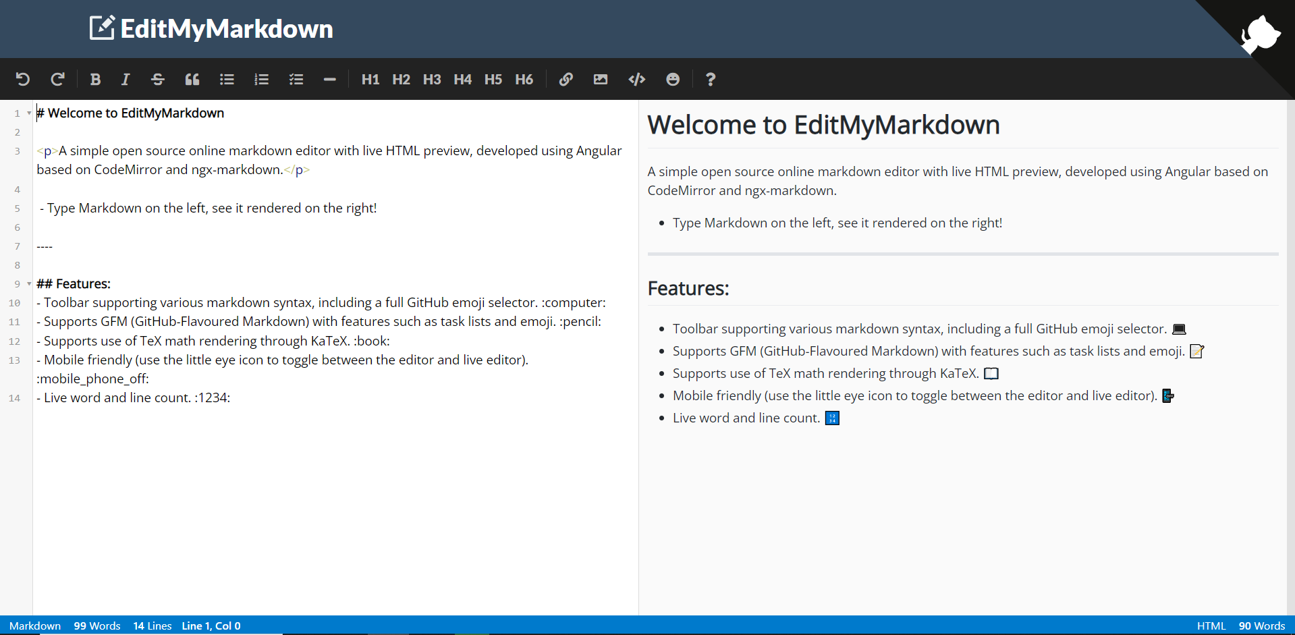
Task: Click '99 Words' in status bar
Action: click(97, 626)
